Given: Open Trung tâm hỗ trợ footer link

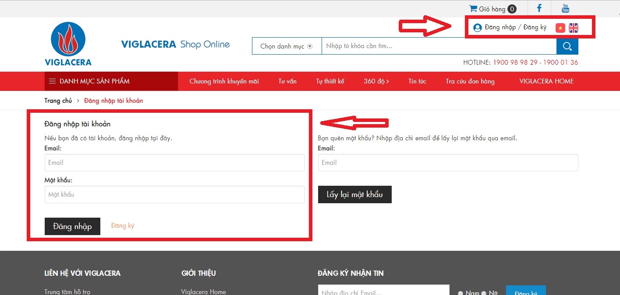Looking at the screenshot, I should point(67,292).
